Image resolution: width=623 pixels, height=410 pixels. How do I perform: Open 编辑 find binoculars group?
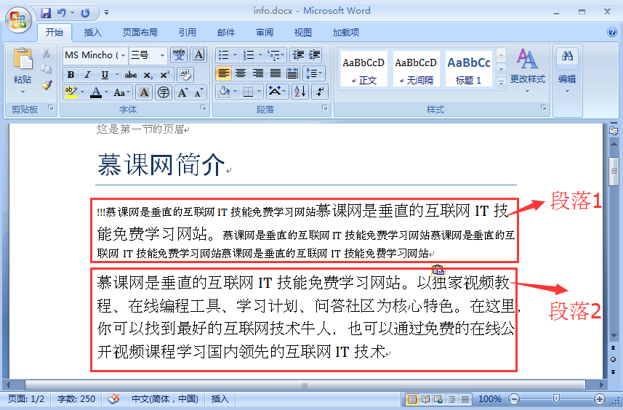[x=567, y=71]
